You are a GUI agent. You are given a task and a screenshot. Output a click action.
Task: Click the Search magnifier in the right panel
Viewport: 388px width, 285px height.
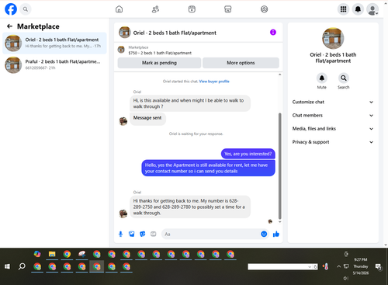pyautogui.click(x=344, y=78)
